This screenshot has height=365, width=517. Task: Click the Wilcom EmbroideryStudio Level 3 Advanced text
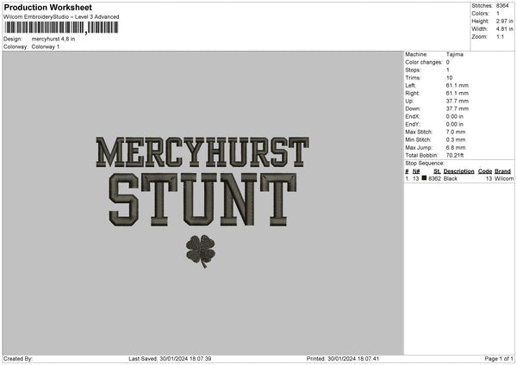61,17
